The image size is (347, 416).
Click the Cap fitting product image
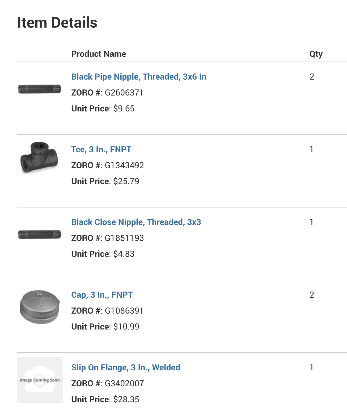click(x=40, y=307)
